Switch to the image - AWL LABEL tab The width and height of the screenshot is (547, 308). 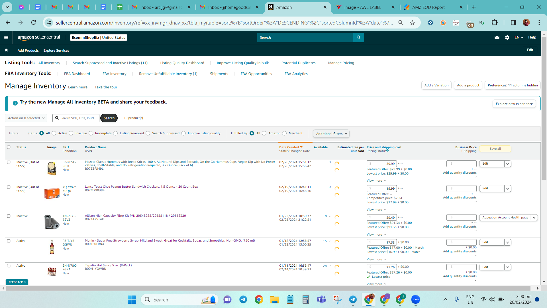coord(366,7)
